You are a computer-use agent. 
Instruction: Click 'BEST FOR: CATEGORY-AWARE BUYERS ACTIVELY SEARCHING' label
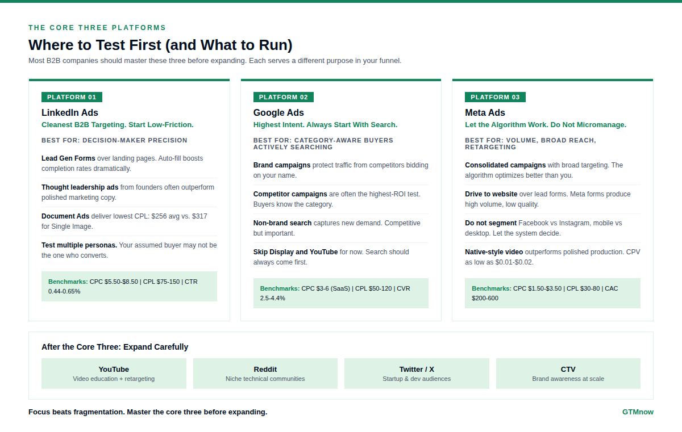pos(323,144)
